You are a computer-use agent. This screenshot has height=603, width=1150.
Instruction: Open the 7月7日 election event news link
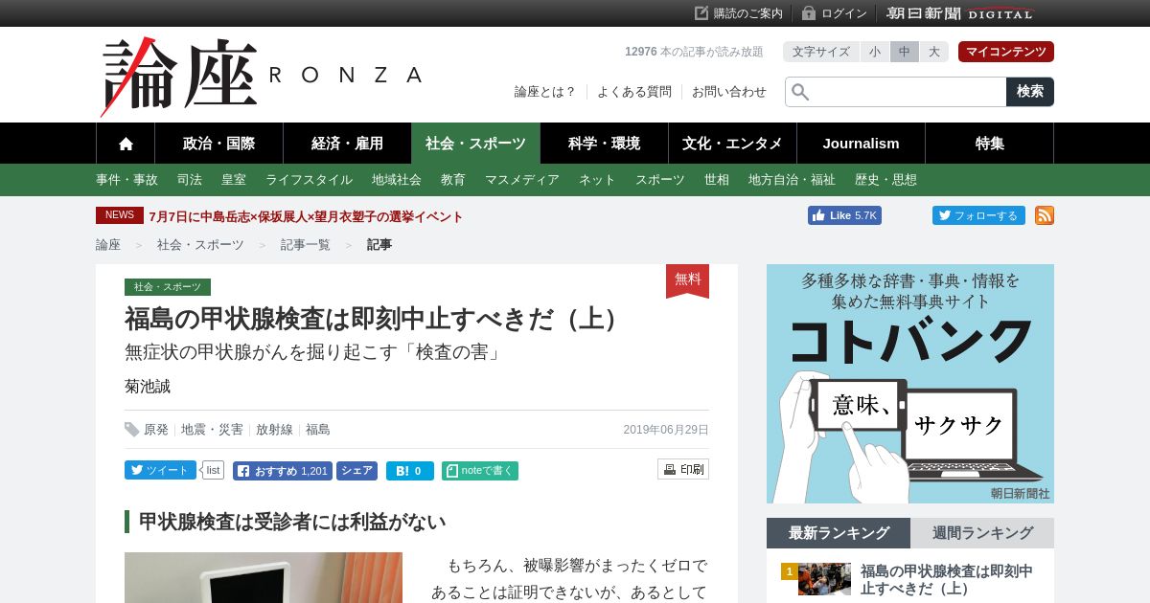point(306,216)
